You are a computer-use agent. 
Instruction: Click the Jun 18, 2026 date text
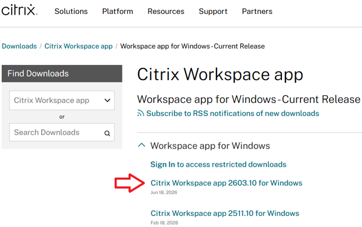[164, 192]
